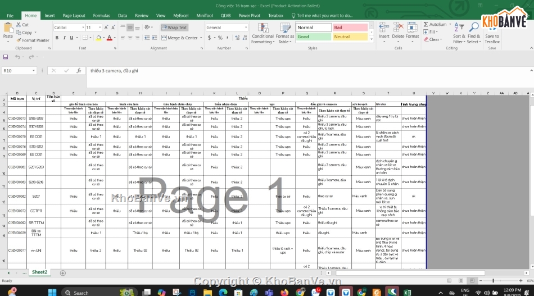Toggle Bold formatting

tap(57, 38)
